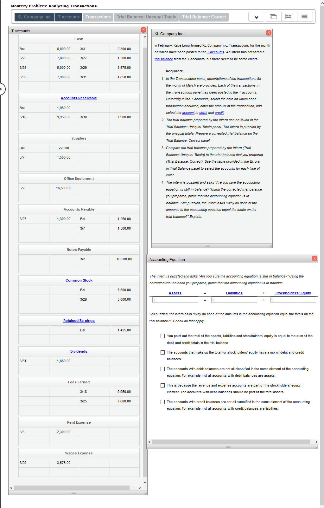Switch to the Transactions tab
Image resolution: width=324 pixels, height=508 pixels.
pyautogui.click(x=98, y=17)
